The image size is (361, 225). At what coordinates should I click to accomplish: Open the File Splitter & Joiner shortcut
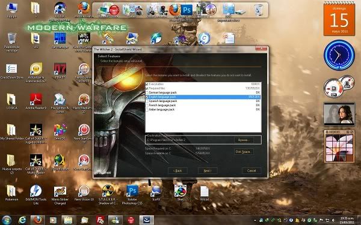coord(60,103)
